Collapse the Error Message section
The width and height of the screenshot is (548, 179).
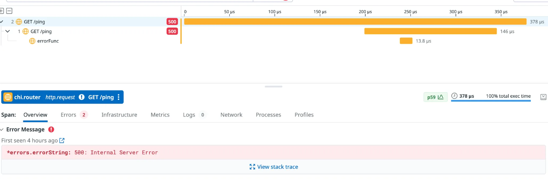[2, 129]
